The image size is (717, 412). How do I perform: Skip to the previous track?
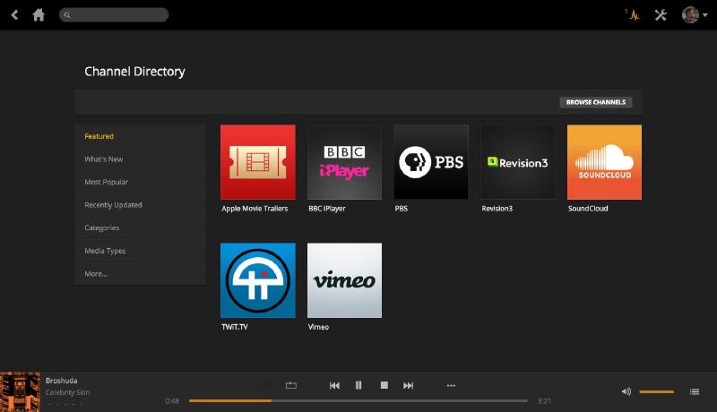(334, 385)
